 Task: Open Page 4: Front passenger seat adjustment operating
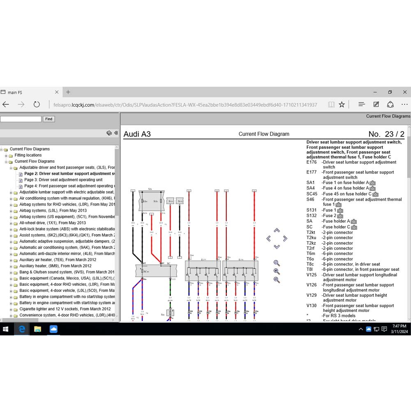click(69, 186)
